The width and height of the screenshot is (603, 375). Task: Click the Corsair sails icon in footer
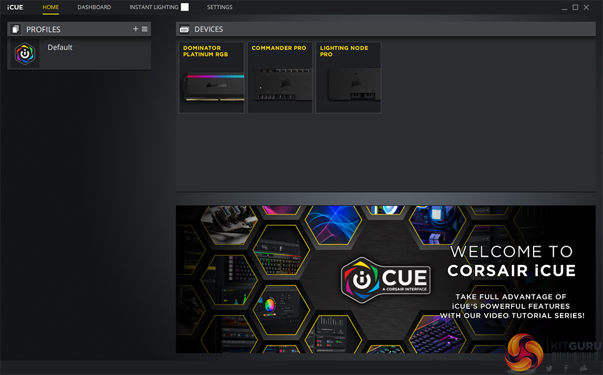tap(584, 368)
